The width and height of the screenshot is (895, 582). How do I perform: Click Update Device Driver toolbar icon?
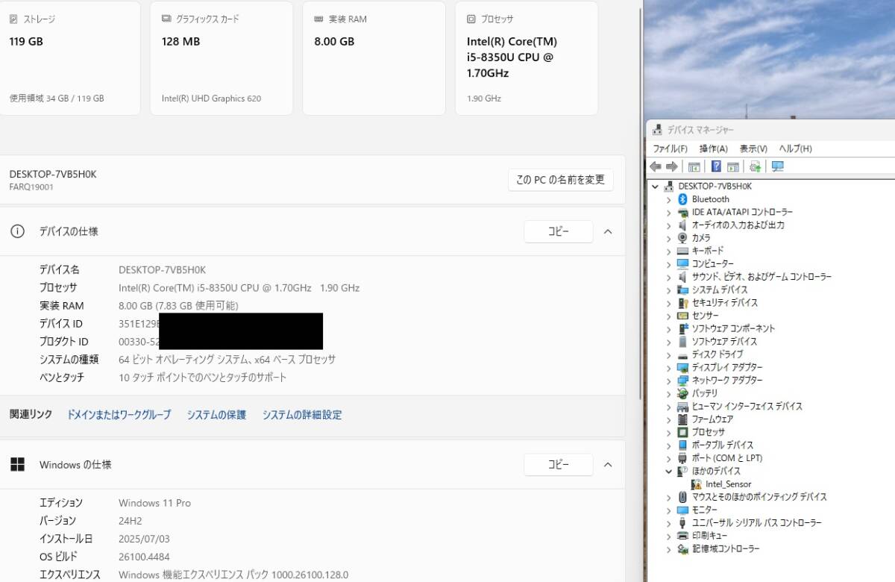pyautogui.click(x=756, y=166)
